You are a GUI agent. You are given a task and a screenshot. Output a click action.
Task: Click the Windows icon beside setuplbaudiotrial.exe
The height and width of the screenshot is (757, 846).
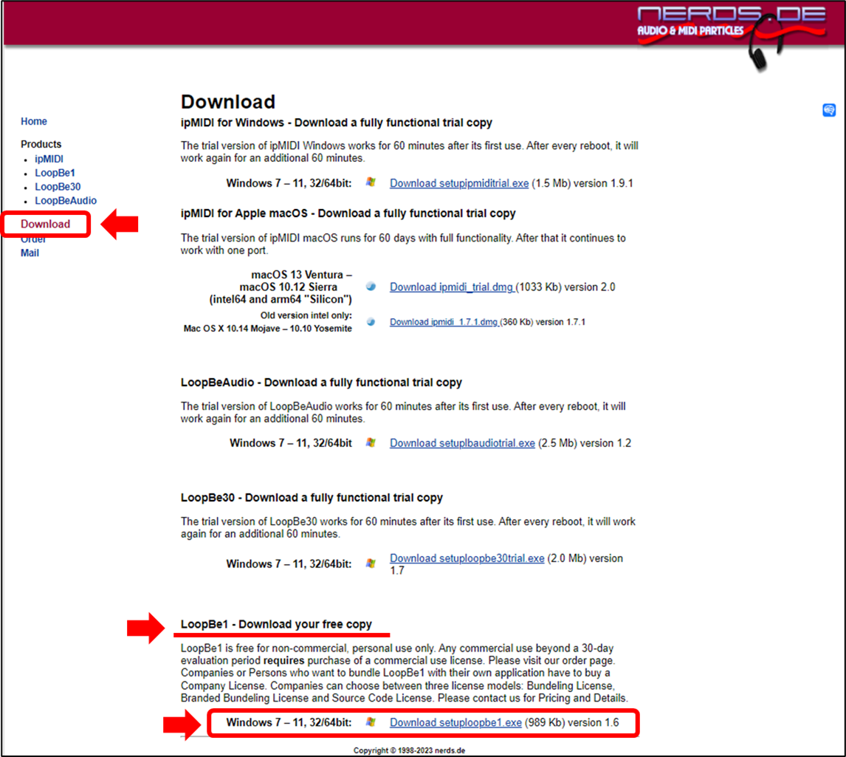371,443
